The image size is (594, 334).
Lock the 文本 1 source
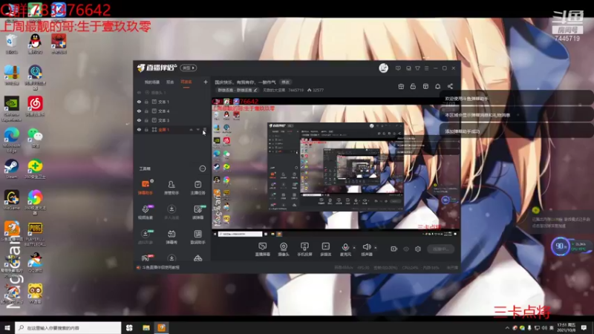point(146,102)
